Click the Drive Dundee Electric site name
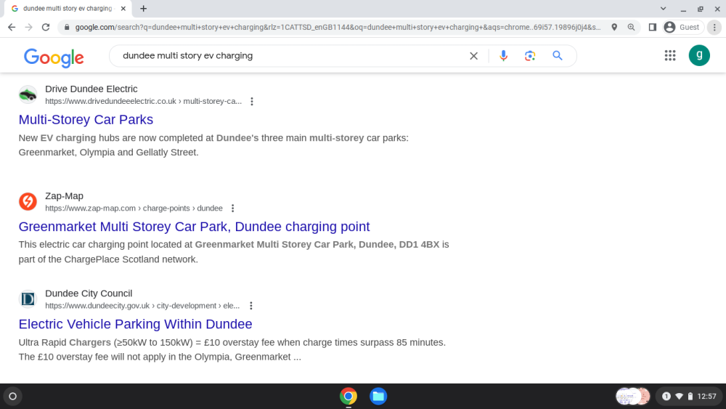This screenshot has height=409, width=726. pyautogui.click(x=91, y=89)
